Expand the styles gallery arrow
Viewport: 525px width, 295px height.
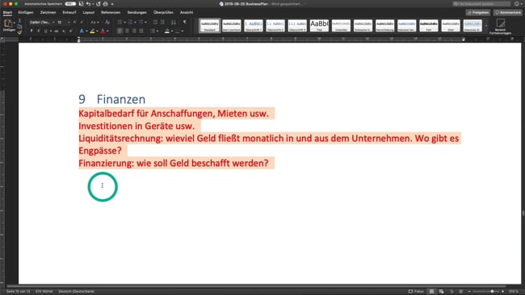pyautogui.click(x=486, y=26)
